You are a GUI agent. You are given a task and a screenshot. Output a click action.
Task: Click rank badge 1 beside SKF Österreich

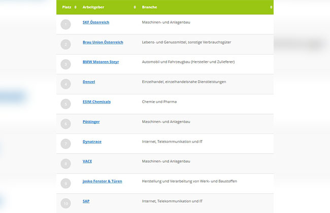pos(65,24)
